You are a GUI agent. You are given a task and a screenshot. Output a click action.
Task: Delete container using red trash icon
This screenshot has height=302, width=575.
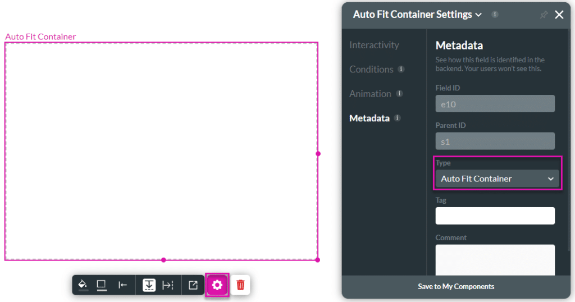(240, 285)
